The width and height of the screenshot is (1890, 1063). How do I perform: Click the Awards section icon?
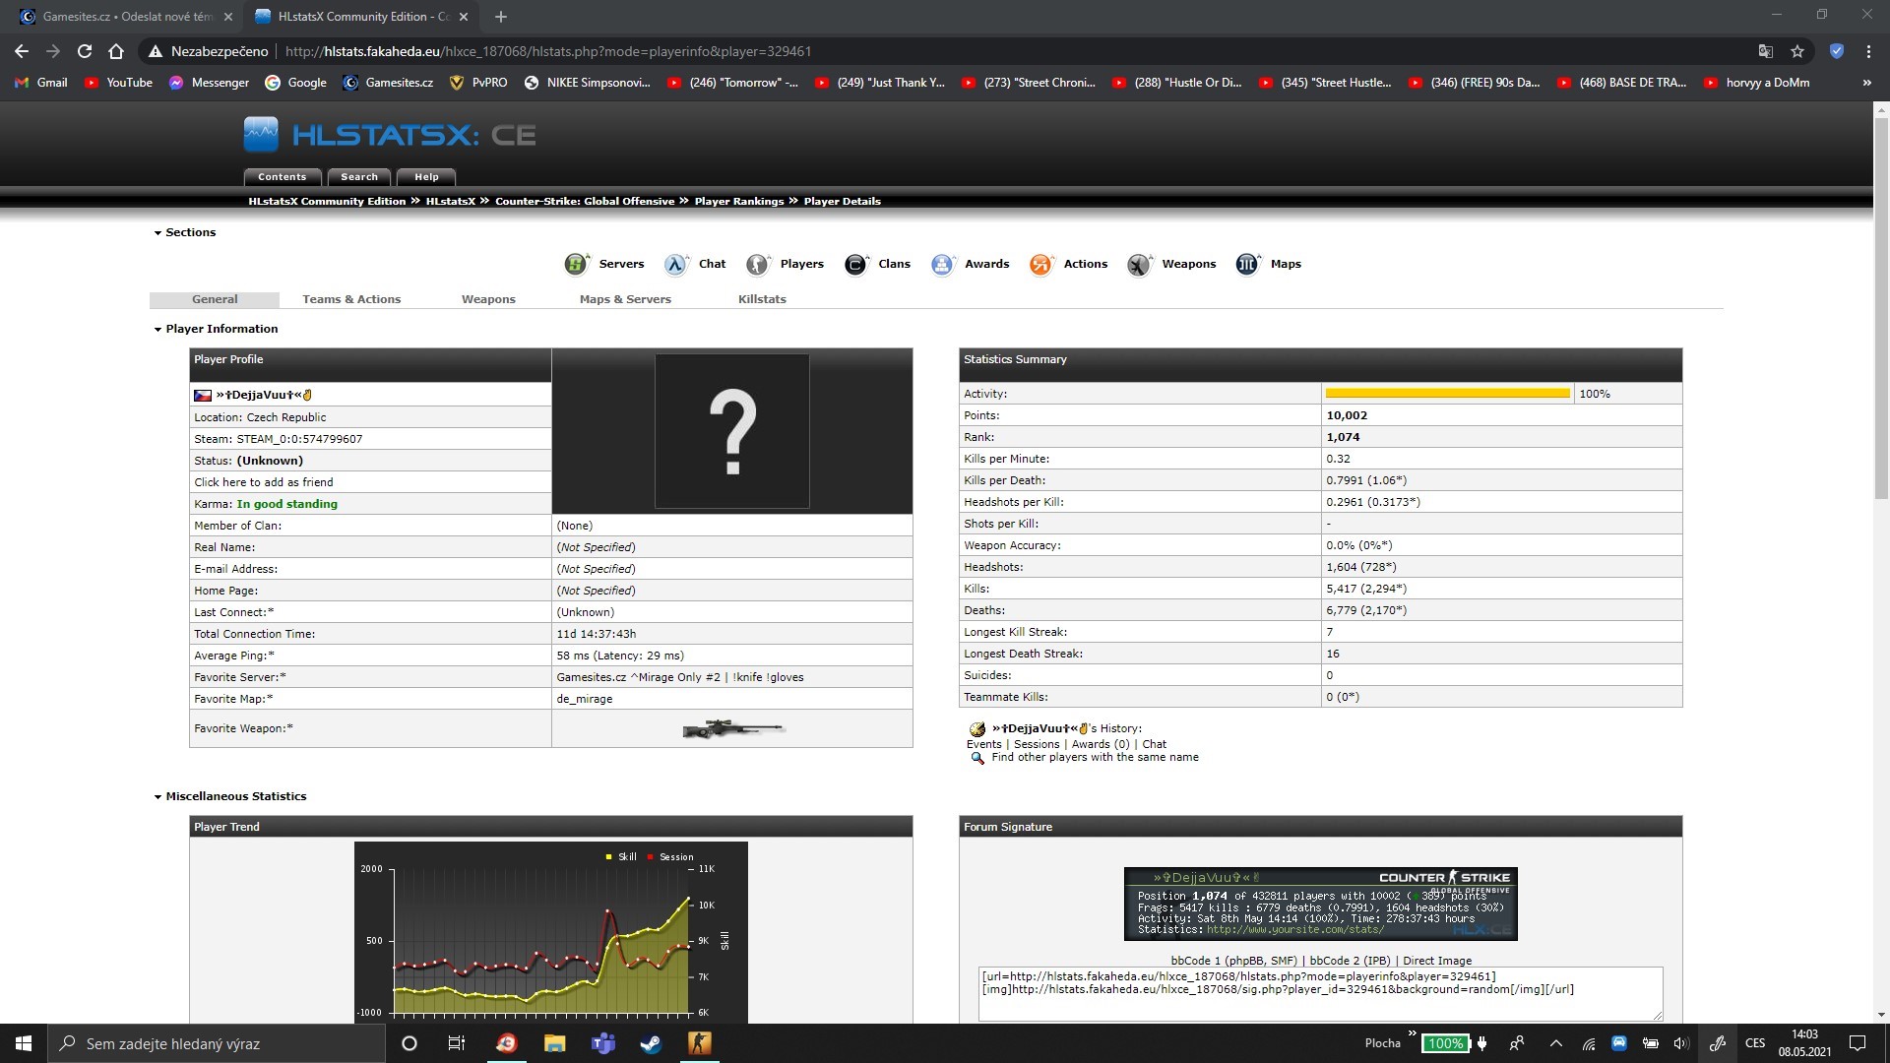(942, 264)
